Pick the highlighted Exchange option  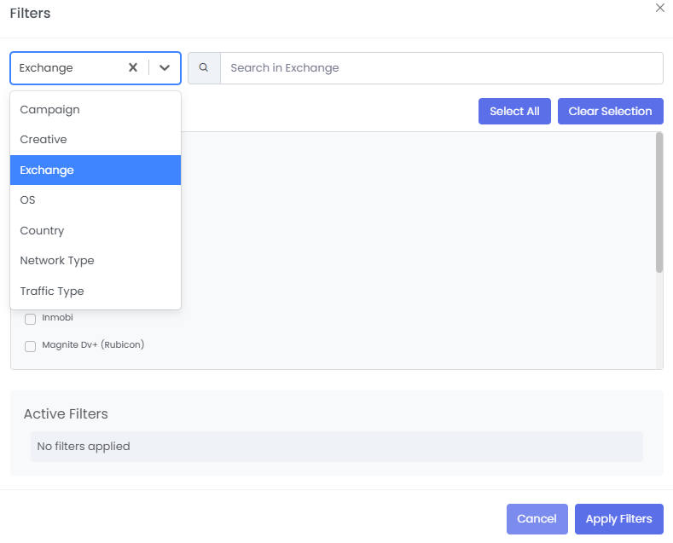point(47,170)
